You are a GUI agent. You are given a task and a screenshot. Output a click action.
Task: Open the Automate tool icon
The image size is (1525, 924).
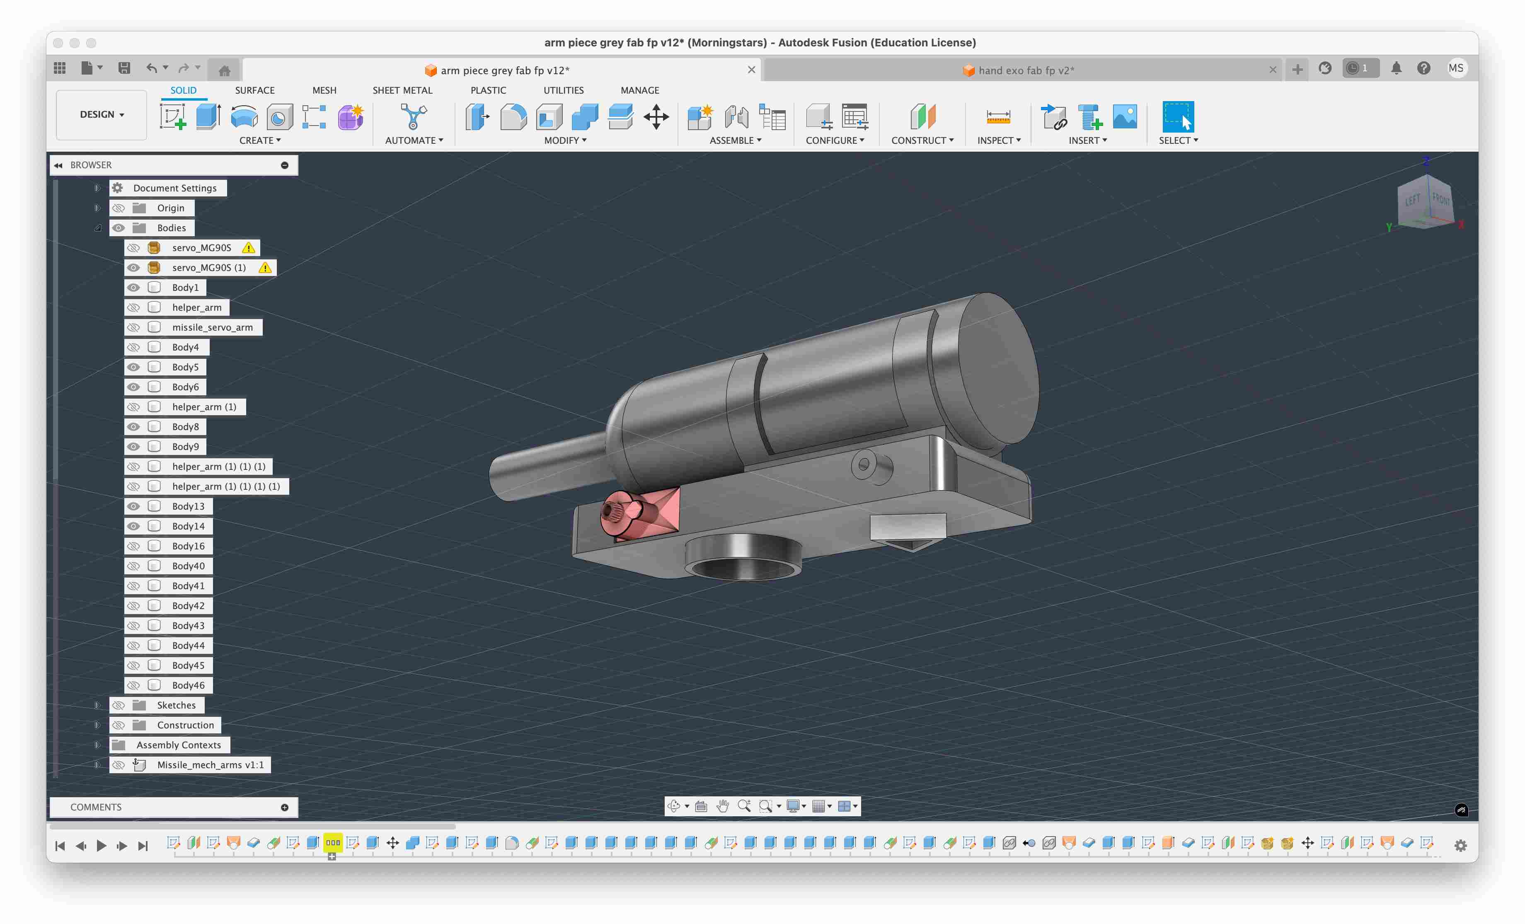click(414, 116)
